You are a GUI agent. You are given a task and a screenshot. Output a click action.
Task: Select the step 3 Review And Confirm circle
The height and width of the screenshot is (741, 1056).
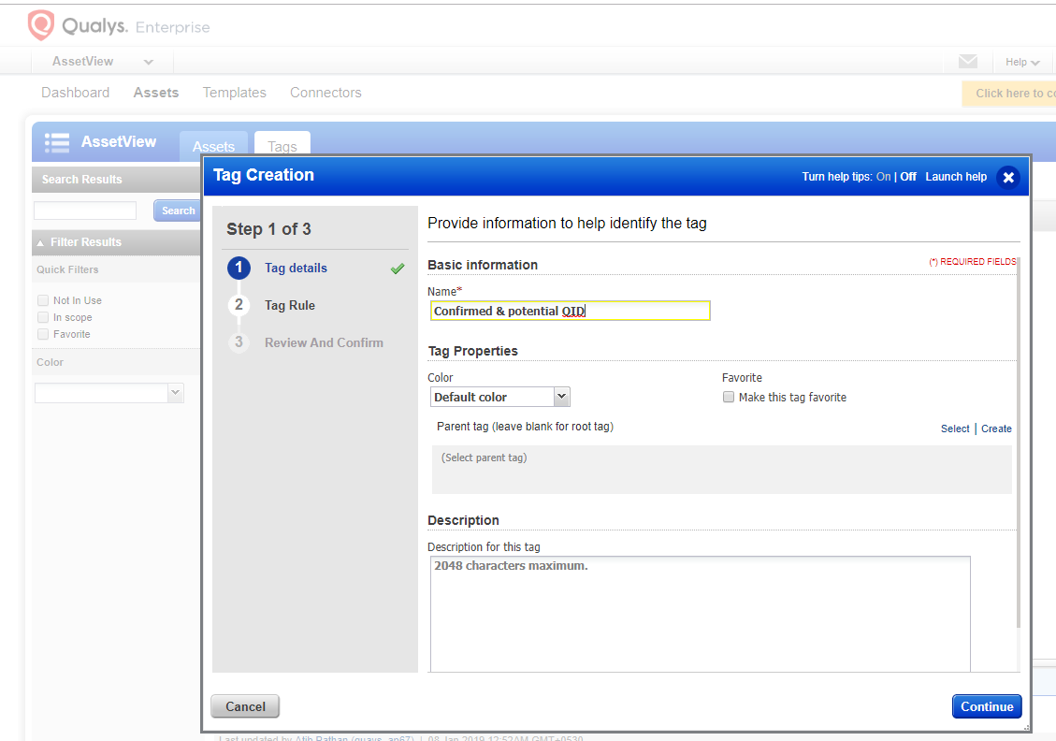click(x=239, y=342)
